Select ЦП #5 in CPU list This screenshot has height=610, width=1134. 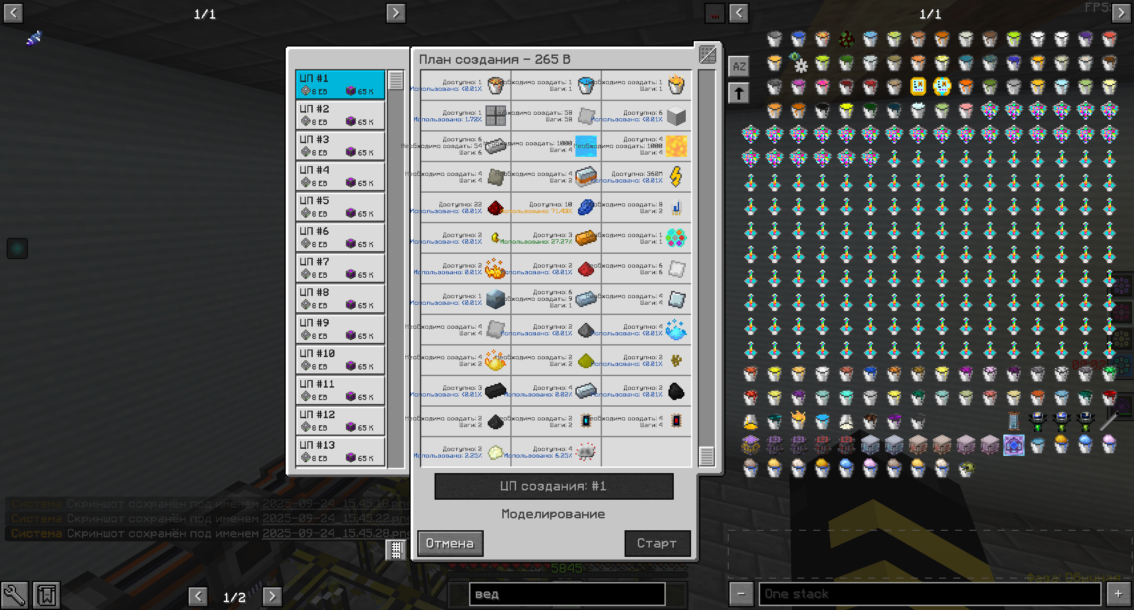tap(340, 207)
